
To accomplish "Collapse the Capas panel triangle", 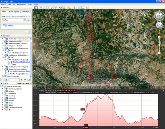I will pyautogui.click(x=1, y=84).
